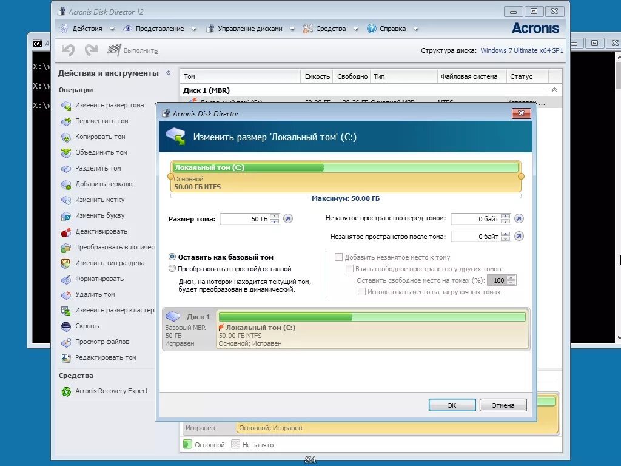Click spinner for free space percent value
621x466 pixels.
511,280
